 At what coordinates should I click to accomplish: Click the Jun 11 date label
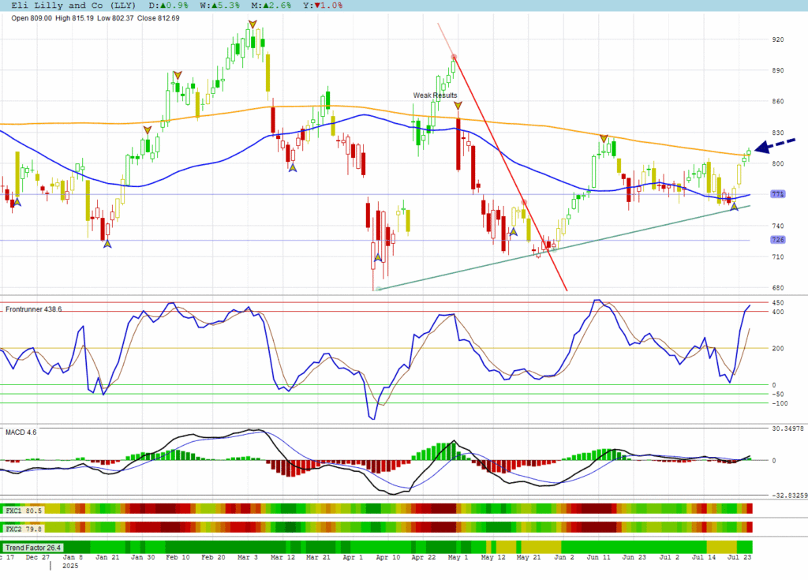[x=598, y=557]
